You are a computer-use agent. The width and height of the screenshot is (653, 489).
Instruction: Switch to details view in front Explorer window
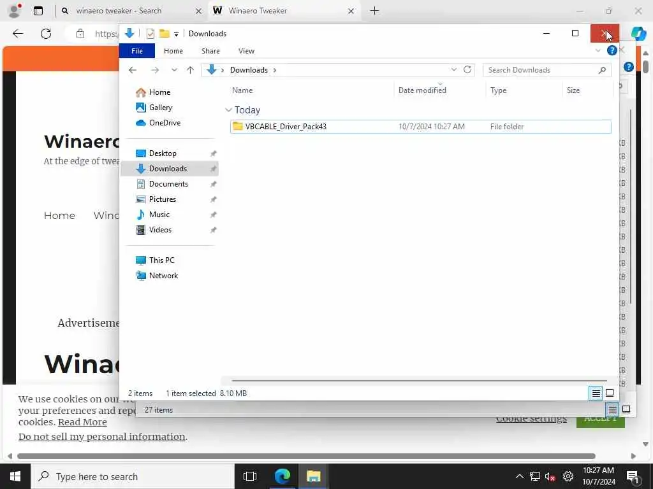pos(596,393)
